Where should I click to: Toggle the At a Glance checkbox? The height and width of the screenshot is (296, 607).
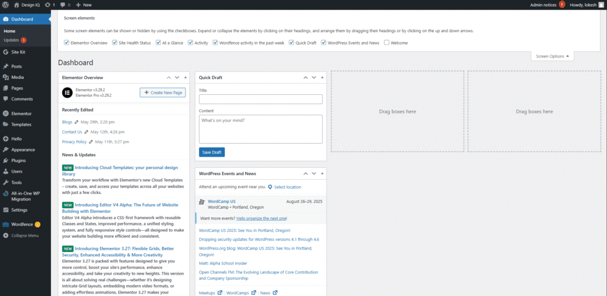(x=158, y=43)
